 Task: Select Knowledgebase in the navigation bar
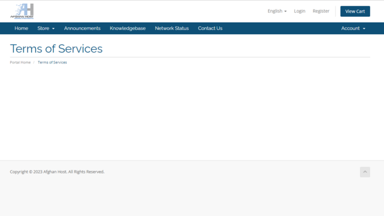pos(127,28)
